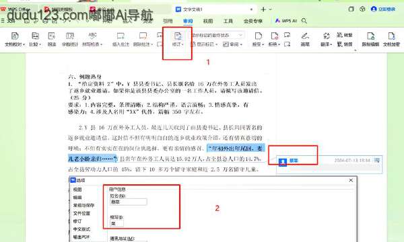Select the 画笔 pen tool

point(305,39)
